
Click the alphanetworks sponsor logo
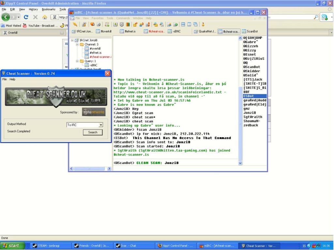[94, 112]
